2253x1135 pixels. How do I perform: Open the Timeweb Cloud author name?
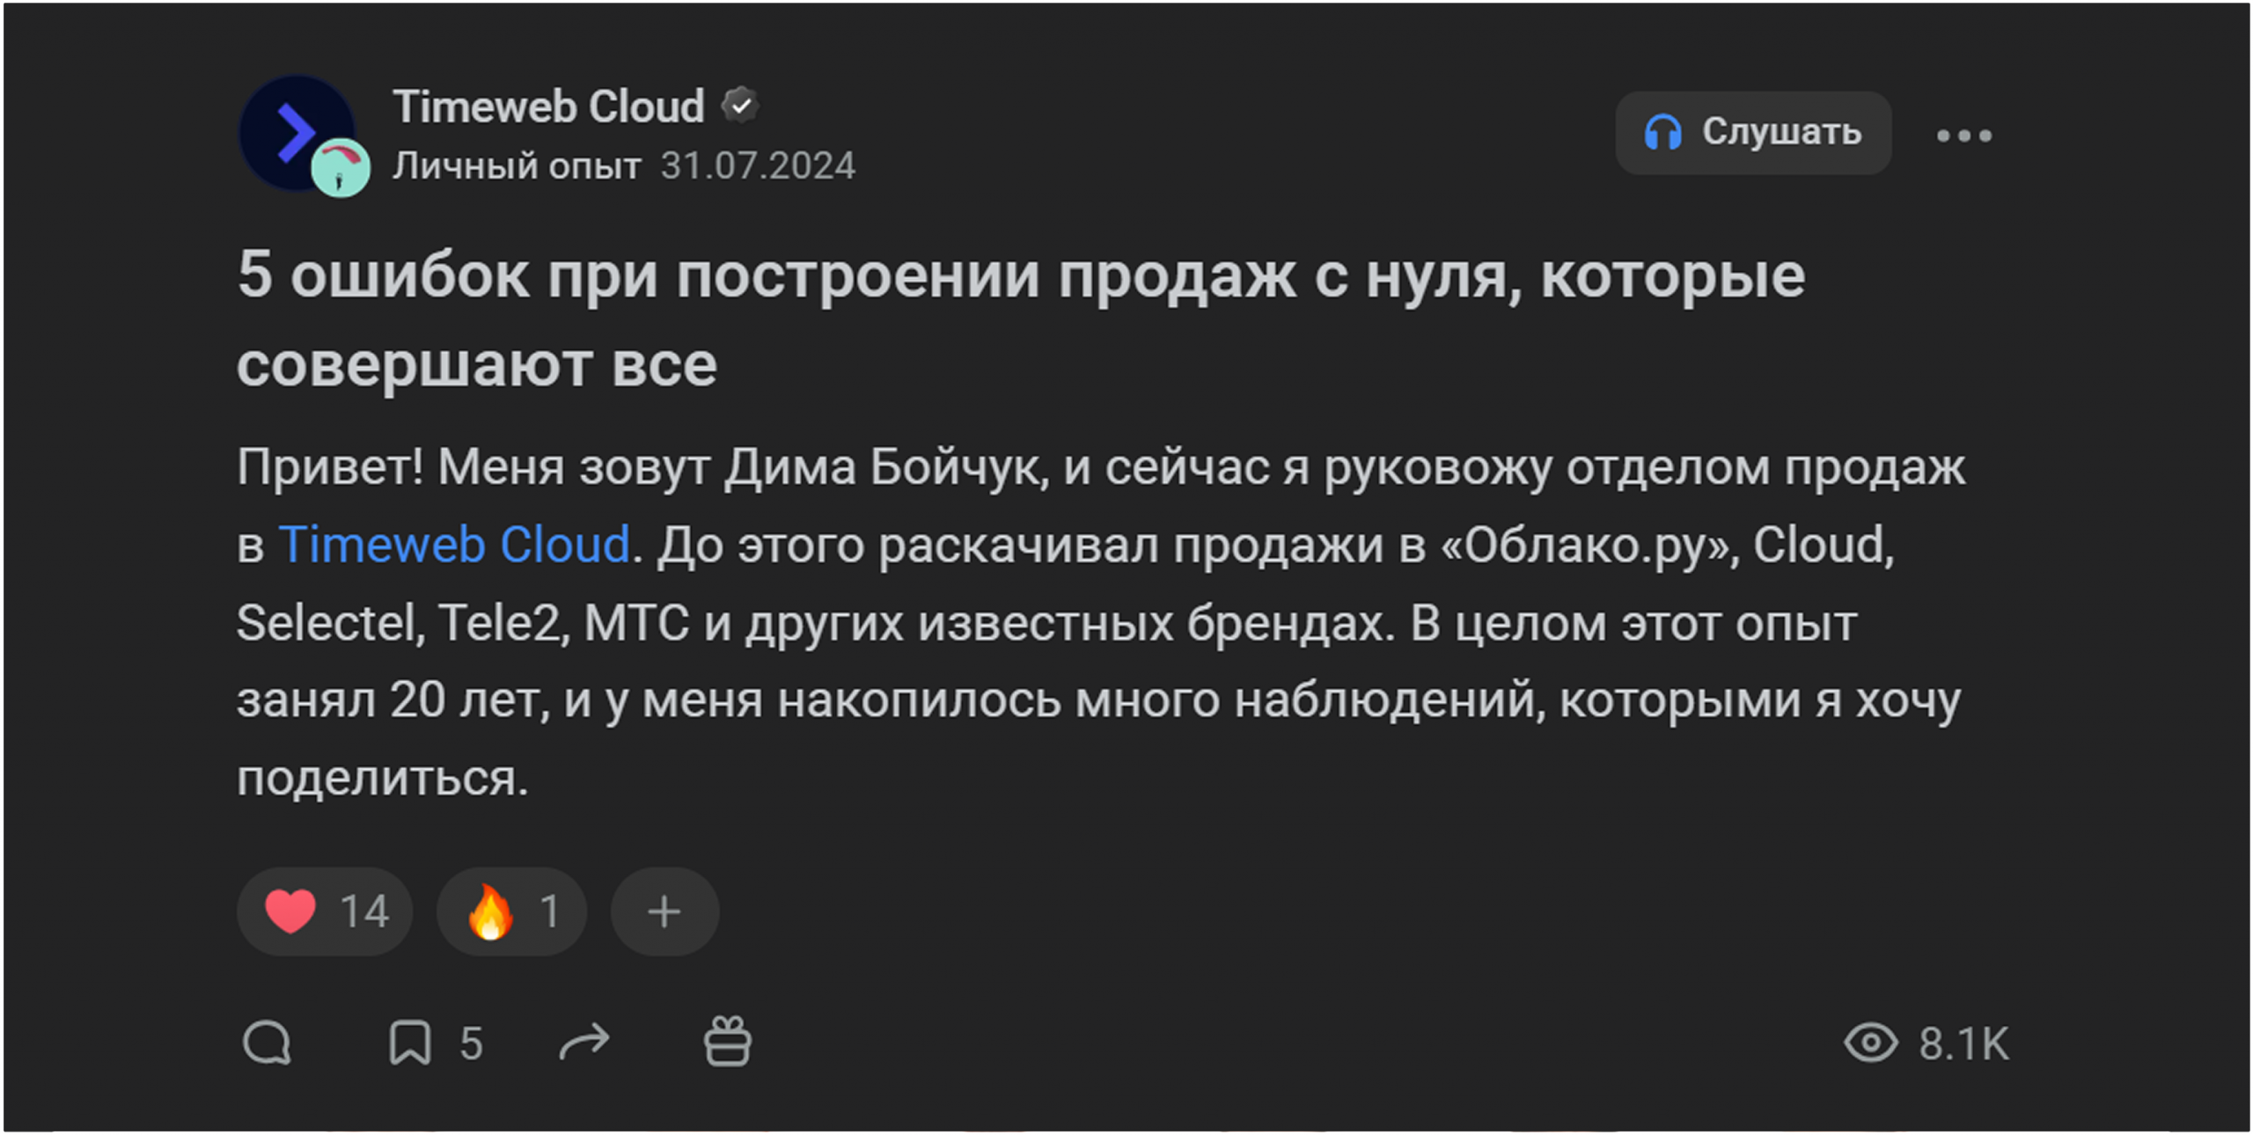(x=548, y=106)
